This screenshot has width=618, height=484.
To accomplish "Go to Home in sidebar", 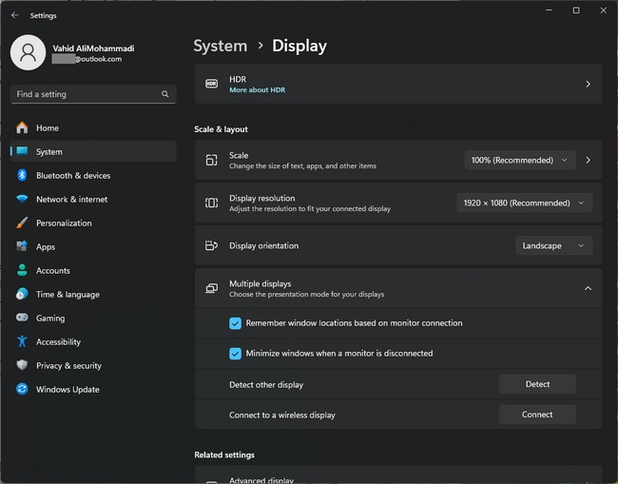I will click(93, 127).
